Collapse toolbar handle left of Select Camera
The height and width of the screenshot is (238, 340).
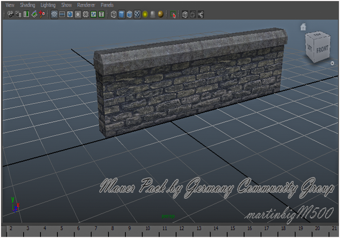pos(4,15)
